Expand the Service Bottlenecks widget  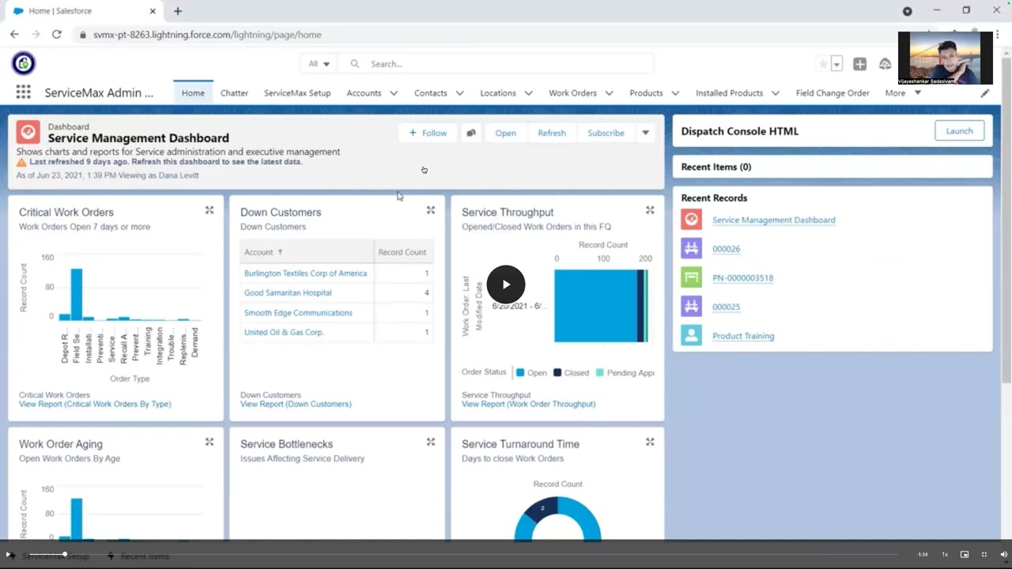[431, 442]
